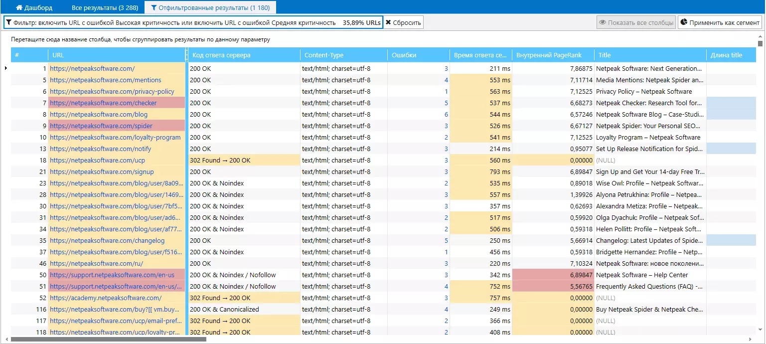Sort by Внутренний PageRank column header

(x=553, y=55)
